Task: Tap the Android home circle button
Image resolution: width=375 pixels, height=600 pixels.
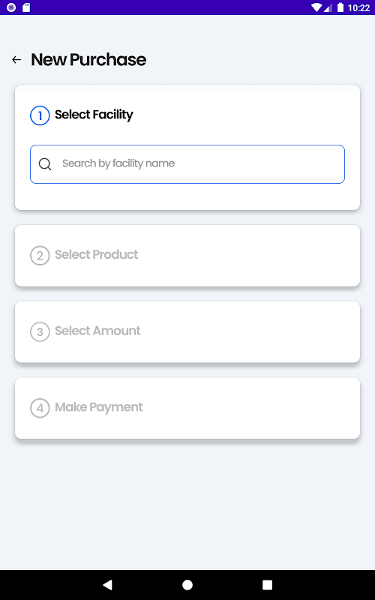Action: [x=187, y=585]
